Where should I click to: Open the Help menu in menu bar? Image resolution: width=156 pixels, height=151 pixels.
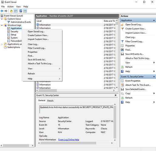(x=26, y=7)
